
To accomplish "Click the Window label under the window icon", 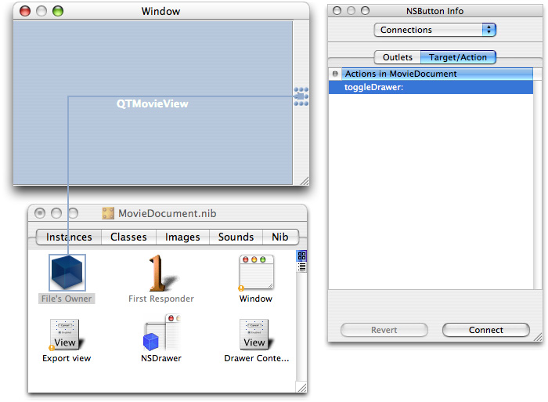I will click(256, 299).
